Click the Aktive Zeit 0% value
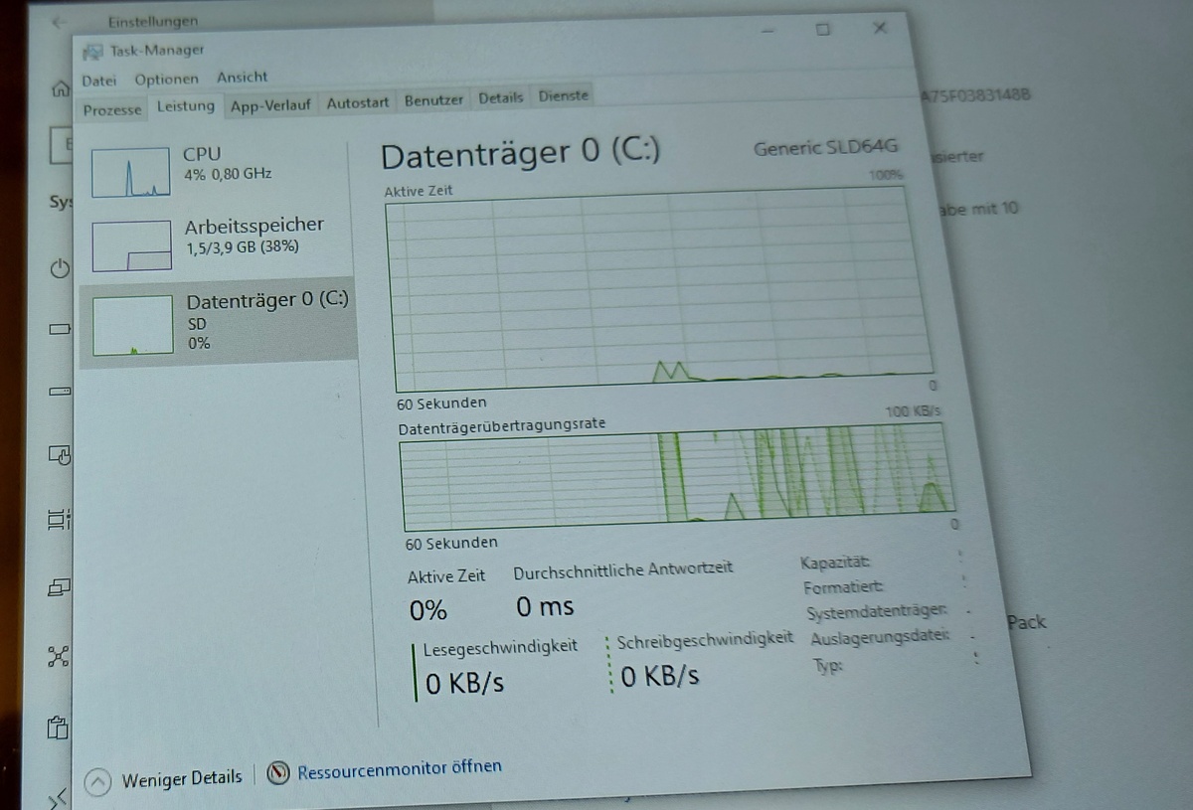 pyautogui.click(x=428, y=609)
